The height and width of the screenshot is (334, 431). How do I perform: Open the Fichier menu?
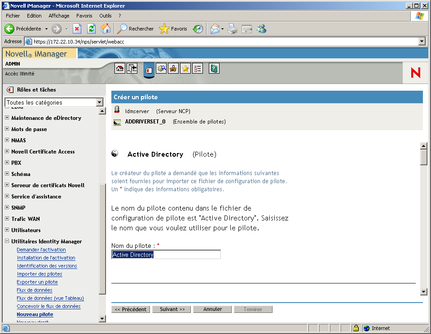[x=13, y=15]
